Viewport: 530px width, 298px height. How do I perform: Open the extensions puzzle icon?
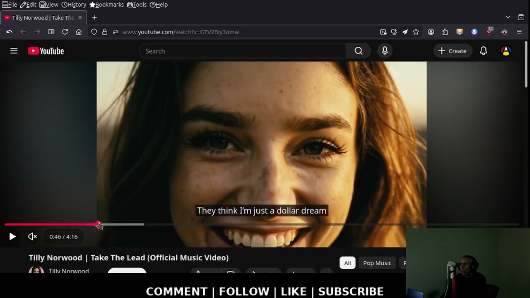coord(445,32)
